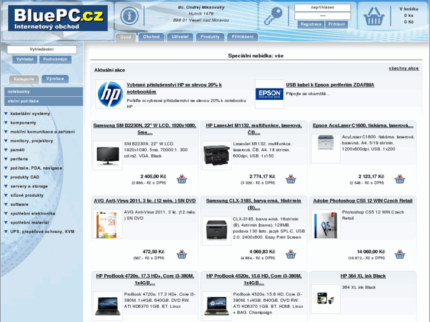
Task: Open Samsung SM B2230N monitor thumbnail
Action: click(108, 155)
